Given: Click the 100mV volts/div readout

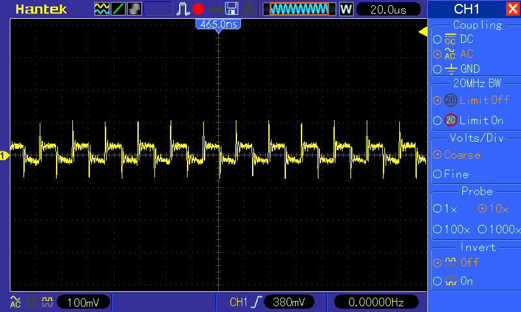Looking at the screenshot, I should point(83,302).
